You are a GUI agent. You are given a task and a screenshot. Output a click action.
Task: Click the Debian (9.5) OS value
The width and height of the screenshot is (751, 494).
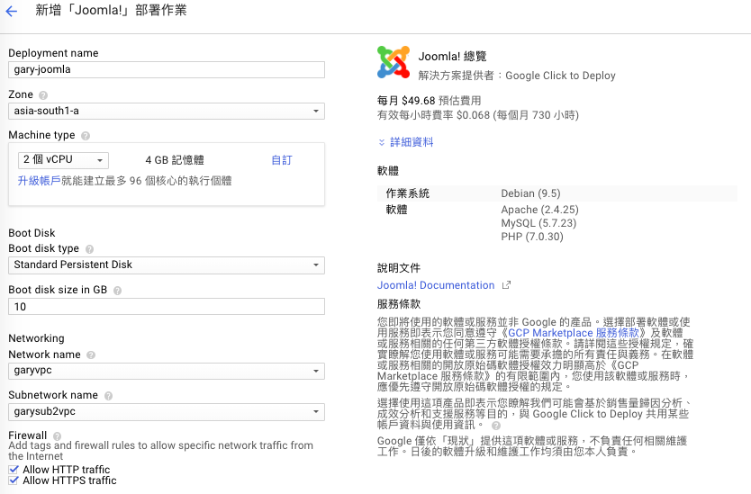530,193
